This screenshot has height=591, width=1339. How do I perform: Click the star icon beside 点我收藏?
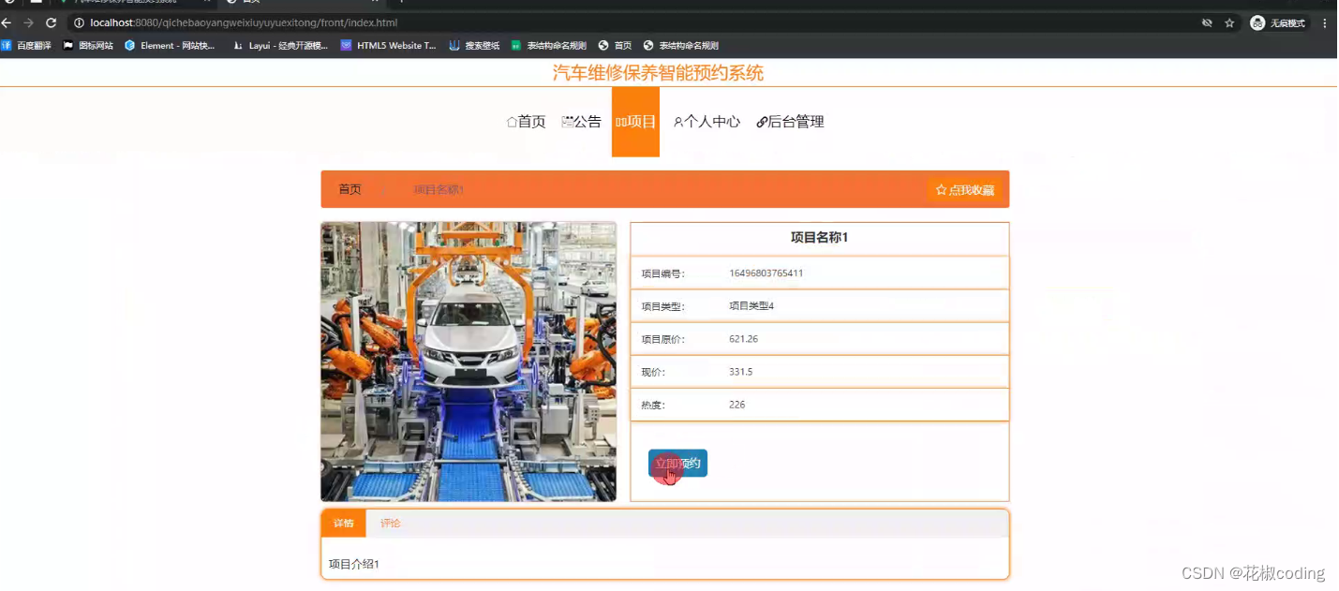[941, 189]
